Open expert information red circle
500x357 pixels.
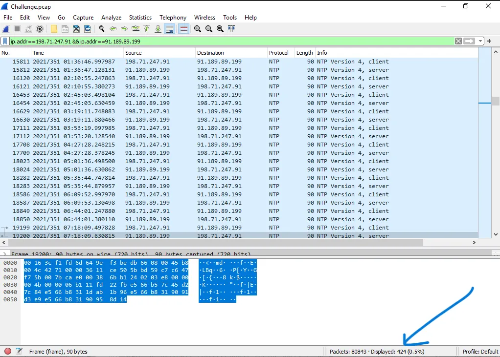[x=8, y=351]
